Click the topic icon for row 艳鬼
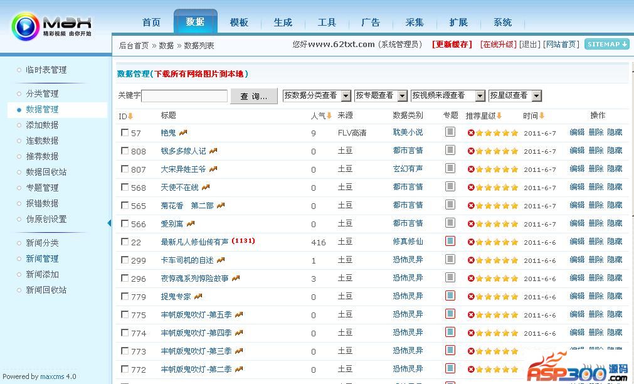 (x=450, y=132)
